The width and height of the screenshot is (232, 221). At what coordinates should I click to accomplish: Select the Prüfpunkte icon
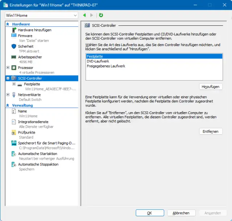[x=14, y=133]
